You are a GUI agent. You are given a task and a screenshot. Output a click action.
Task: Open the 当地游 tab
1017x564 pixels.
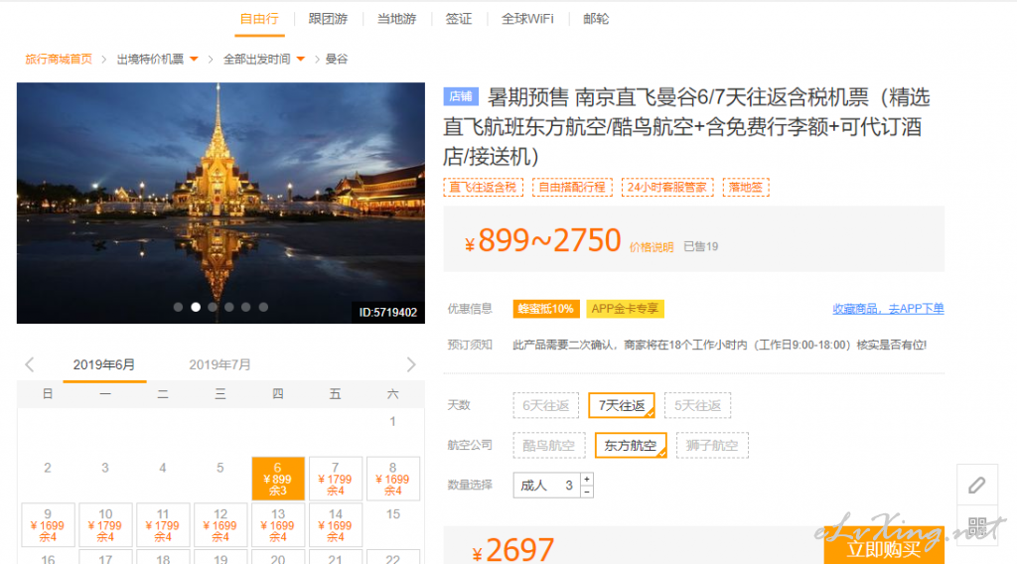click(x=396, y=19)
